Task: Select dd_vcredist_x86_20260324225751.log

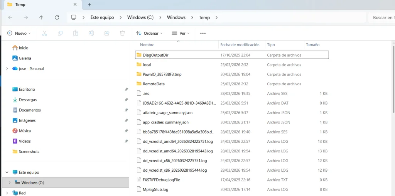Action: point(232,161)
